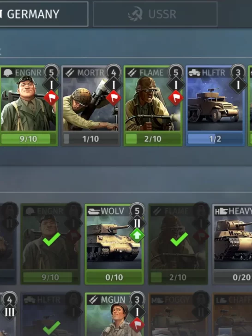This screenshot has height=336, width=252.
Task: Tap the ENGNR 9/10 progress bar in deck
Action: click(x=29, y=139)
